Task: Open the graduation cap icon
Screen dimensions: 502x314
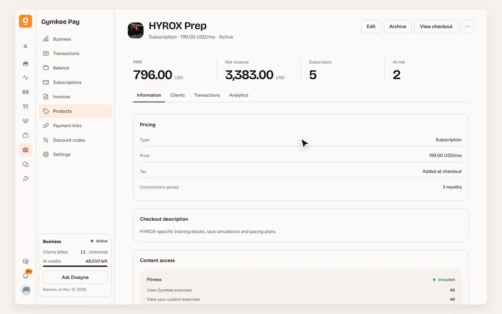Action: [x=25, y=261]
